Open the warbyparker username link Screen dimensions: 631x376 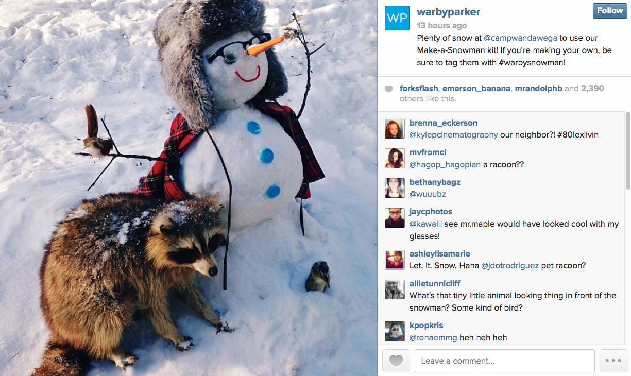pyautogui.click(x=448, y=12)
